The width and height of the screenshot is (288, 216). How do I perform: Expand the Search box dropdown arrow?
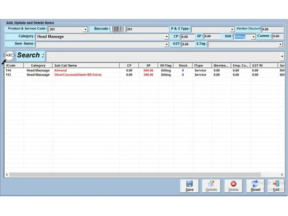click(x=282, y=56)
